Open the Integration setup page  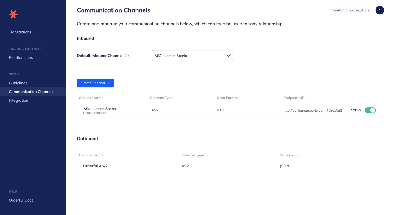(18, 100)
